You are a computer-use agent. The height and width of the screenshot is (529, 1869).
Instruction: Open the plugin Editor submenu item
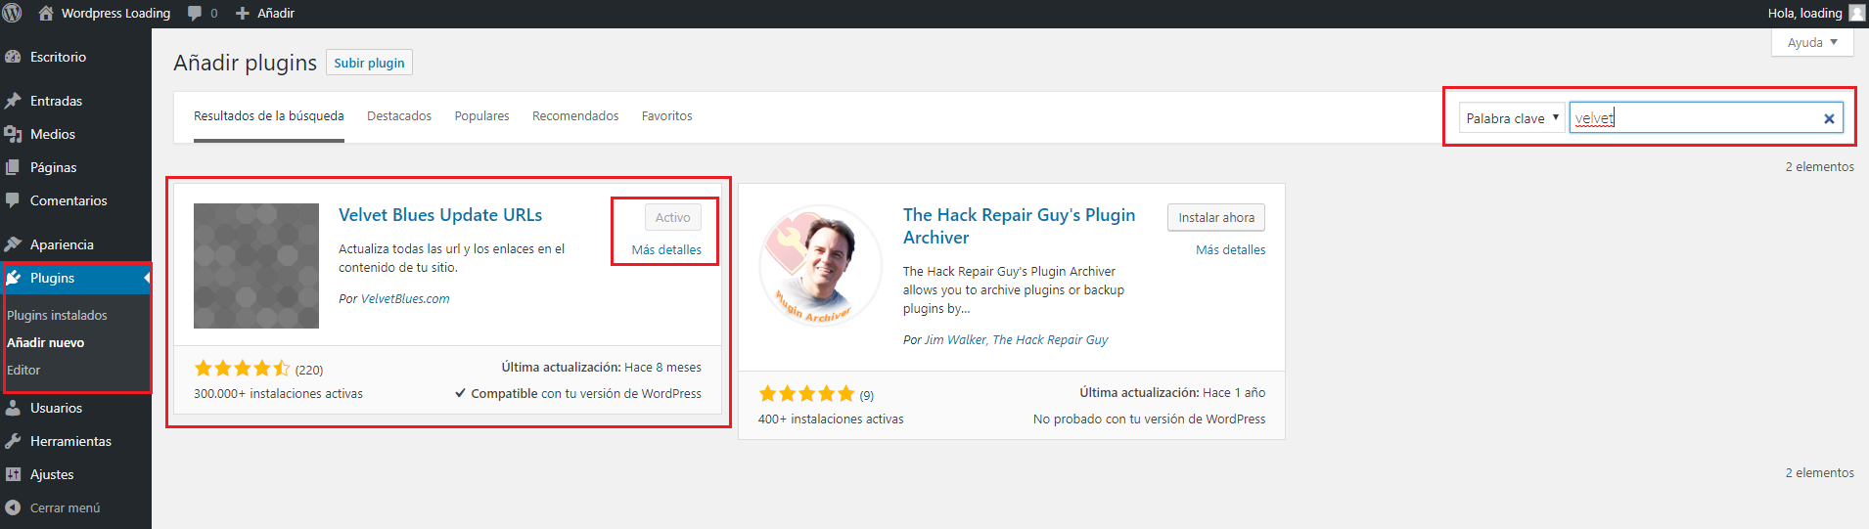pos(23,370)
